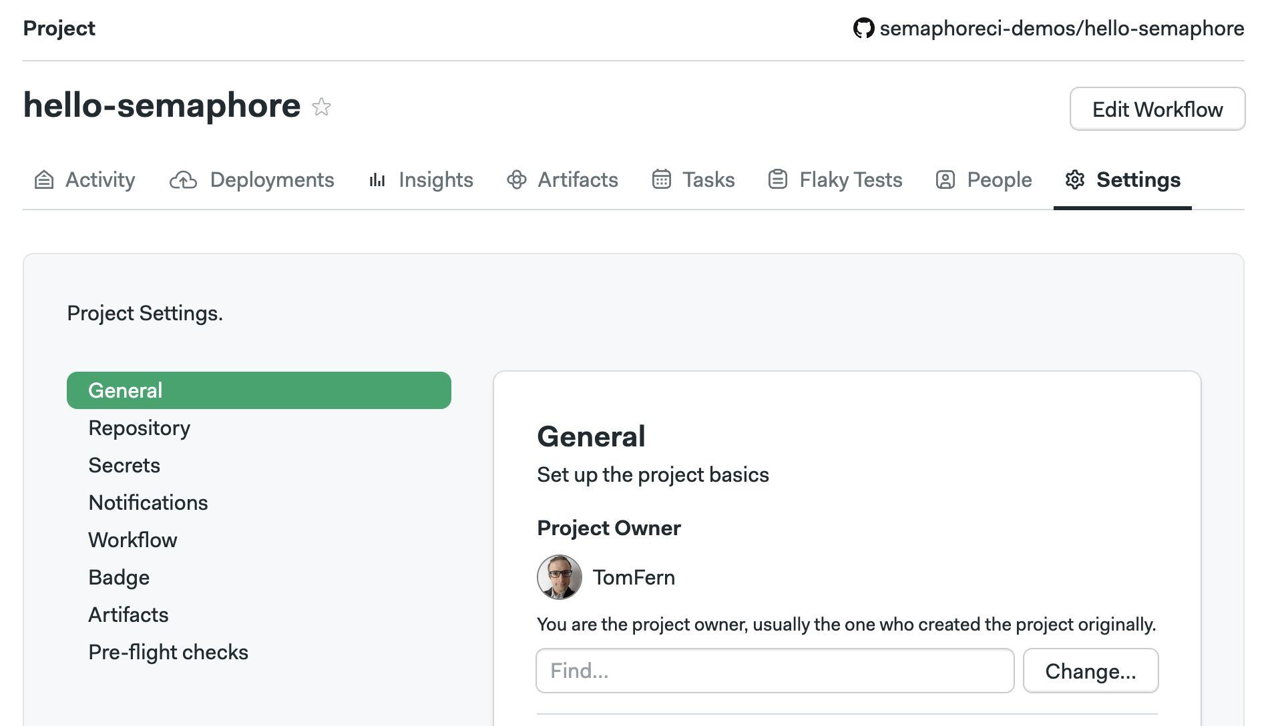Open Secrets settings section

point(124,465)
